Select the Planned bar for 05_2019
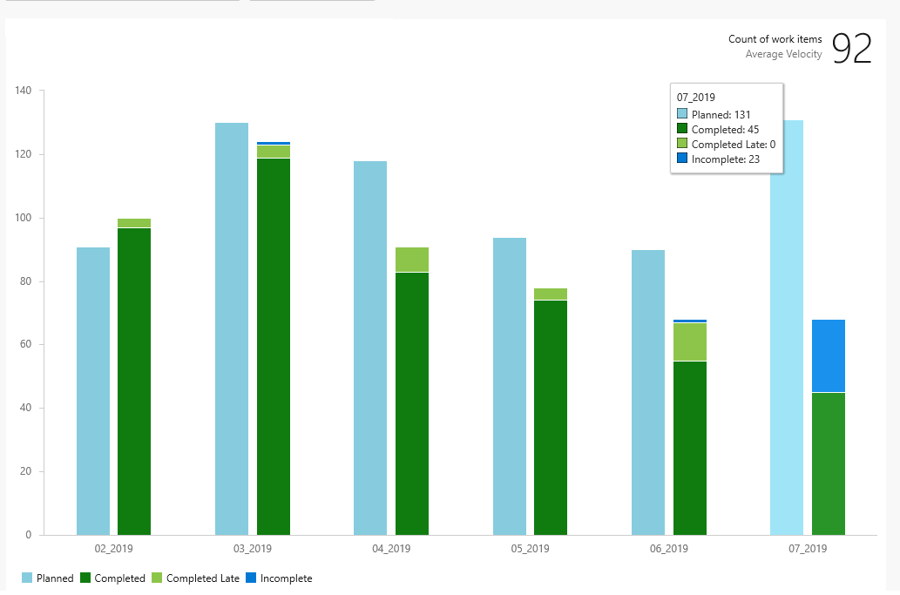Viewport: 900px width, 595px height. [510, 386]
